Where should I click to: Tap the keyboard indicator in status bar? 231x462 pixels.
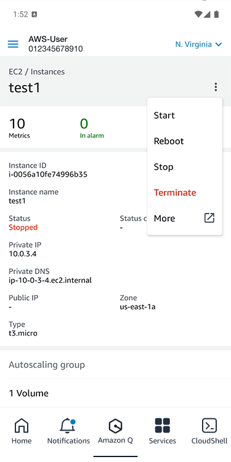point(34,14)
